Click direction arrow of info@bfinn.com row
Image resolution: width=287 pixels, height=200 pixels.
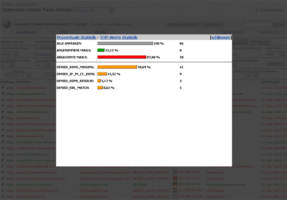point(3,118)
